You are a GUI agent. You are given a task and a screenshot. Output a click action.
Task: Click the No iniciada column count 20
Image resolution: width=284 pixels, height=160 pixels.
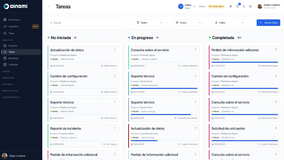point(75,37)
